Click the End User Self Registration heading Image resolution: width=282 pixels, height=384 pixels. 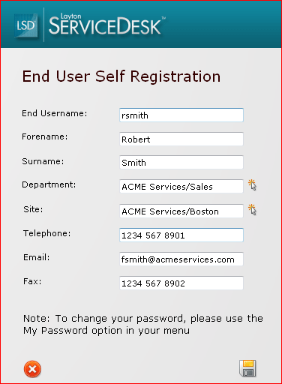coord(121,76)
